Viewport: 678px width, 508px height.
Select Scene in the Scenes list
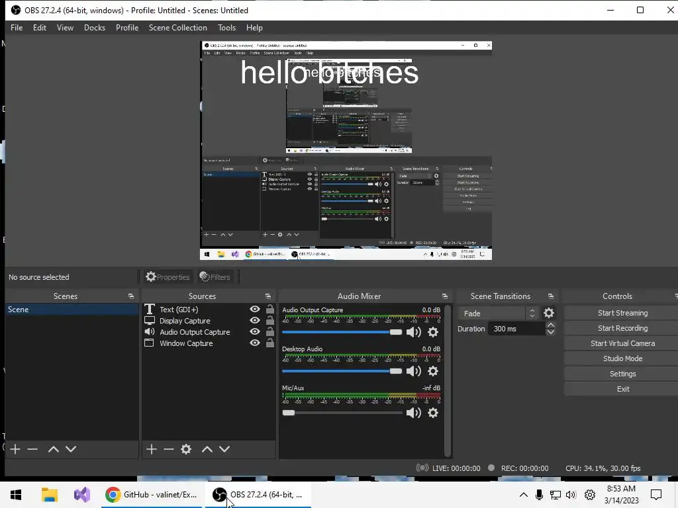[x=72, y=310]
